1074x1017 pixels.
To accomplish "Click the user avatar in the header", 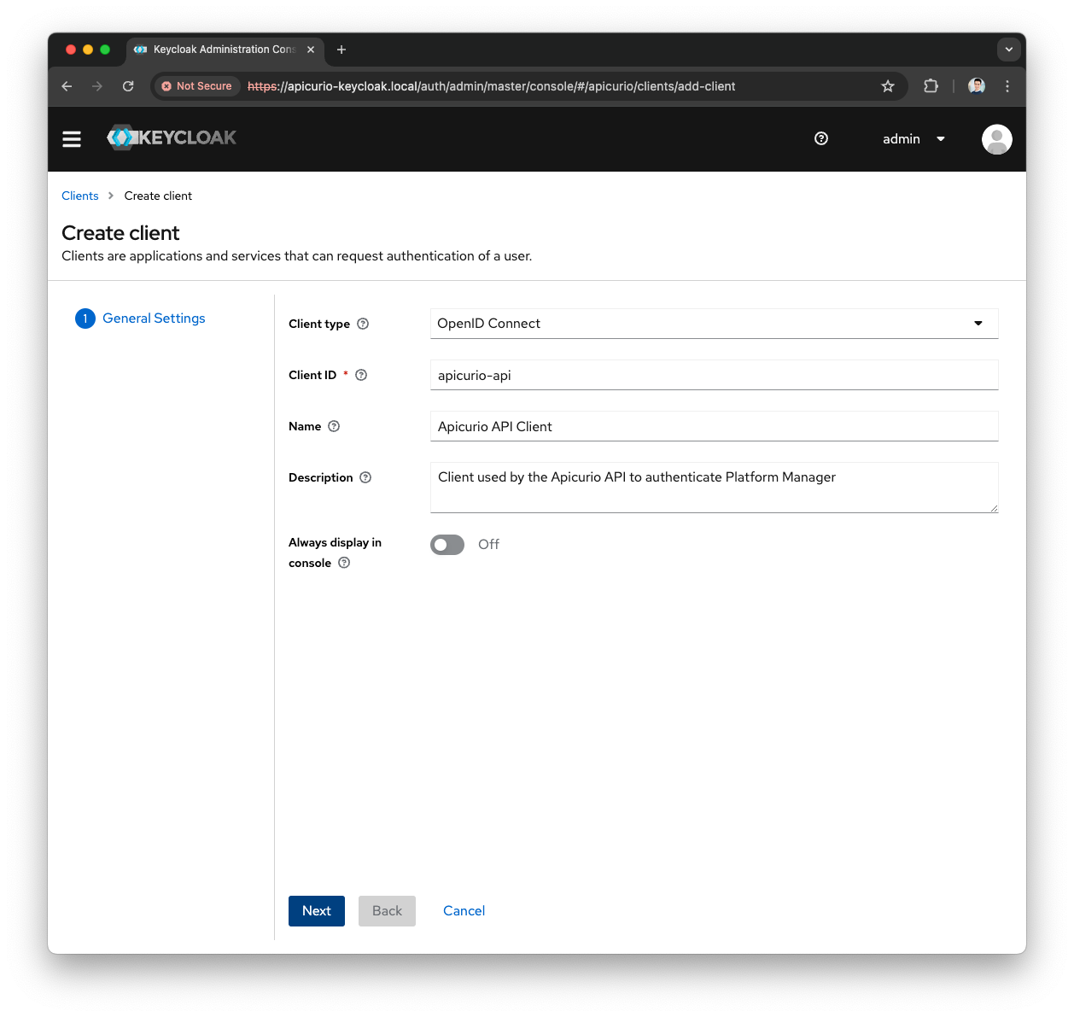I will 996,138.
